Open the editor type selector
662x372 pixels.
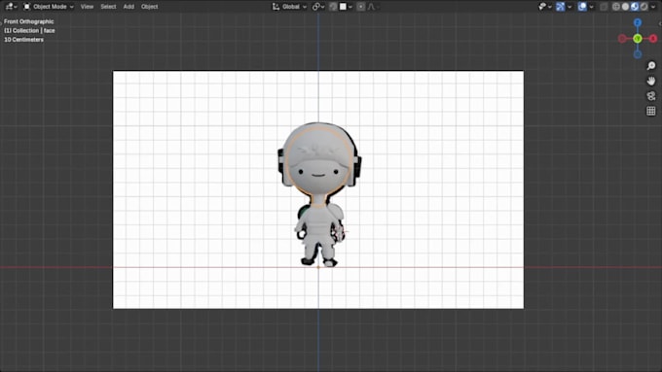tap(11, 7)
